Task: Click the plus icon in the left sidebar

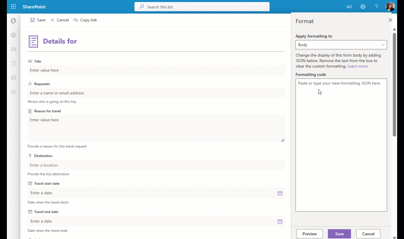Action: click(13, 92)
